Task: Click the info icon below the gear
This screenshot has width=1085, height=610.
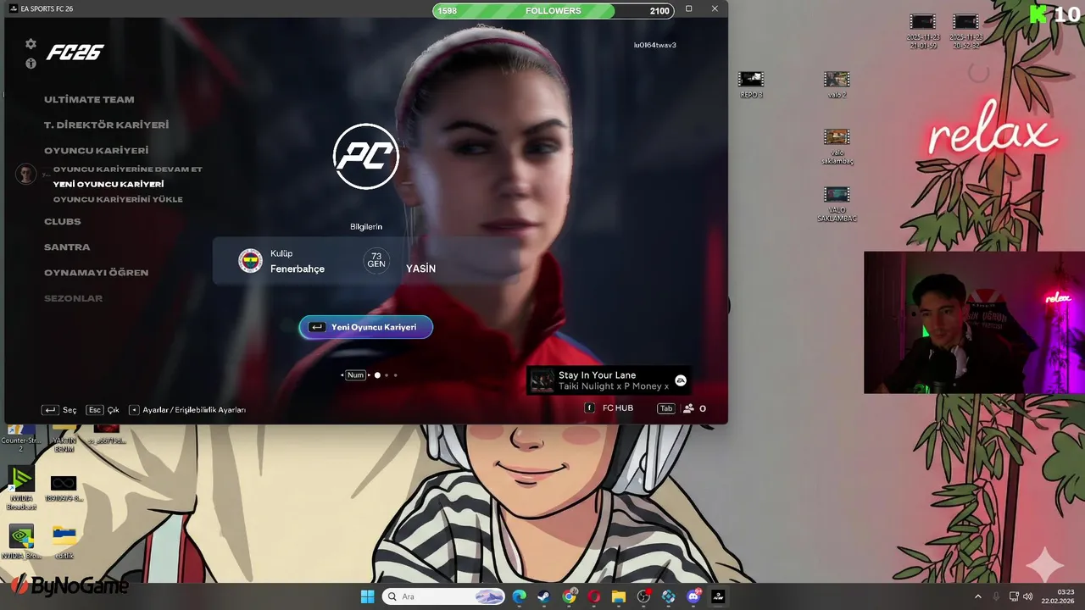Action: [x=31, y=64]
